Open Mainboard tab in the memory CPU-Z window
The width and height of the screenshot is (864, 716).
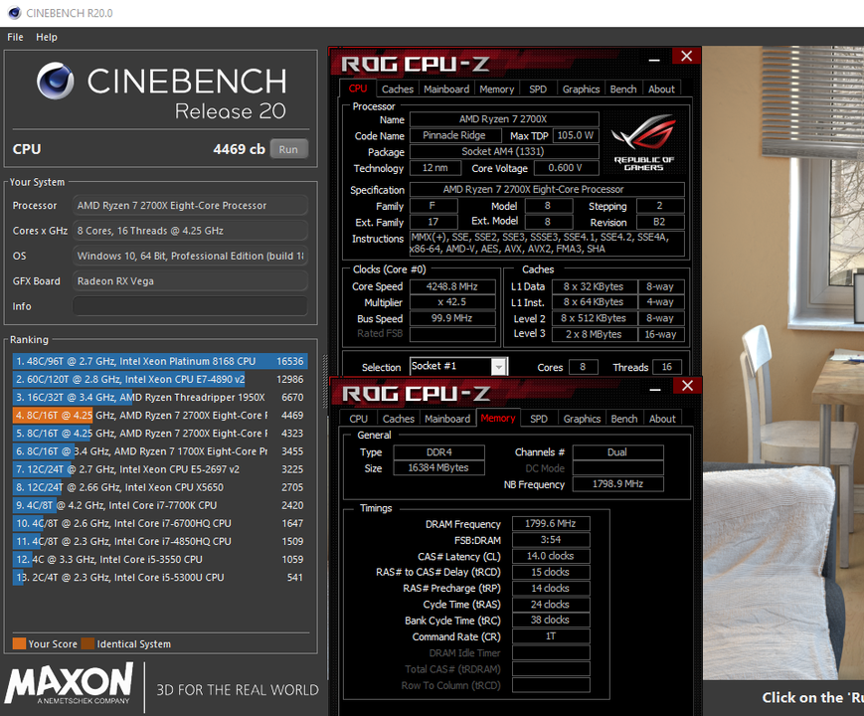447,419
